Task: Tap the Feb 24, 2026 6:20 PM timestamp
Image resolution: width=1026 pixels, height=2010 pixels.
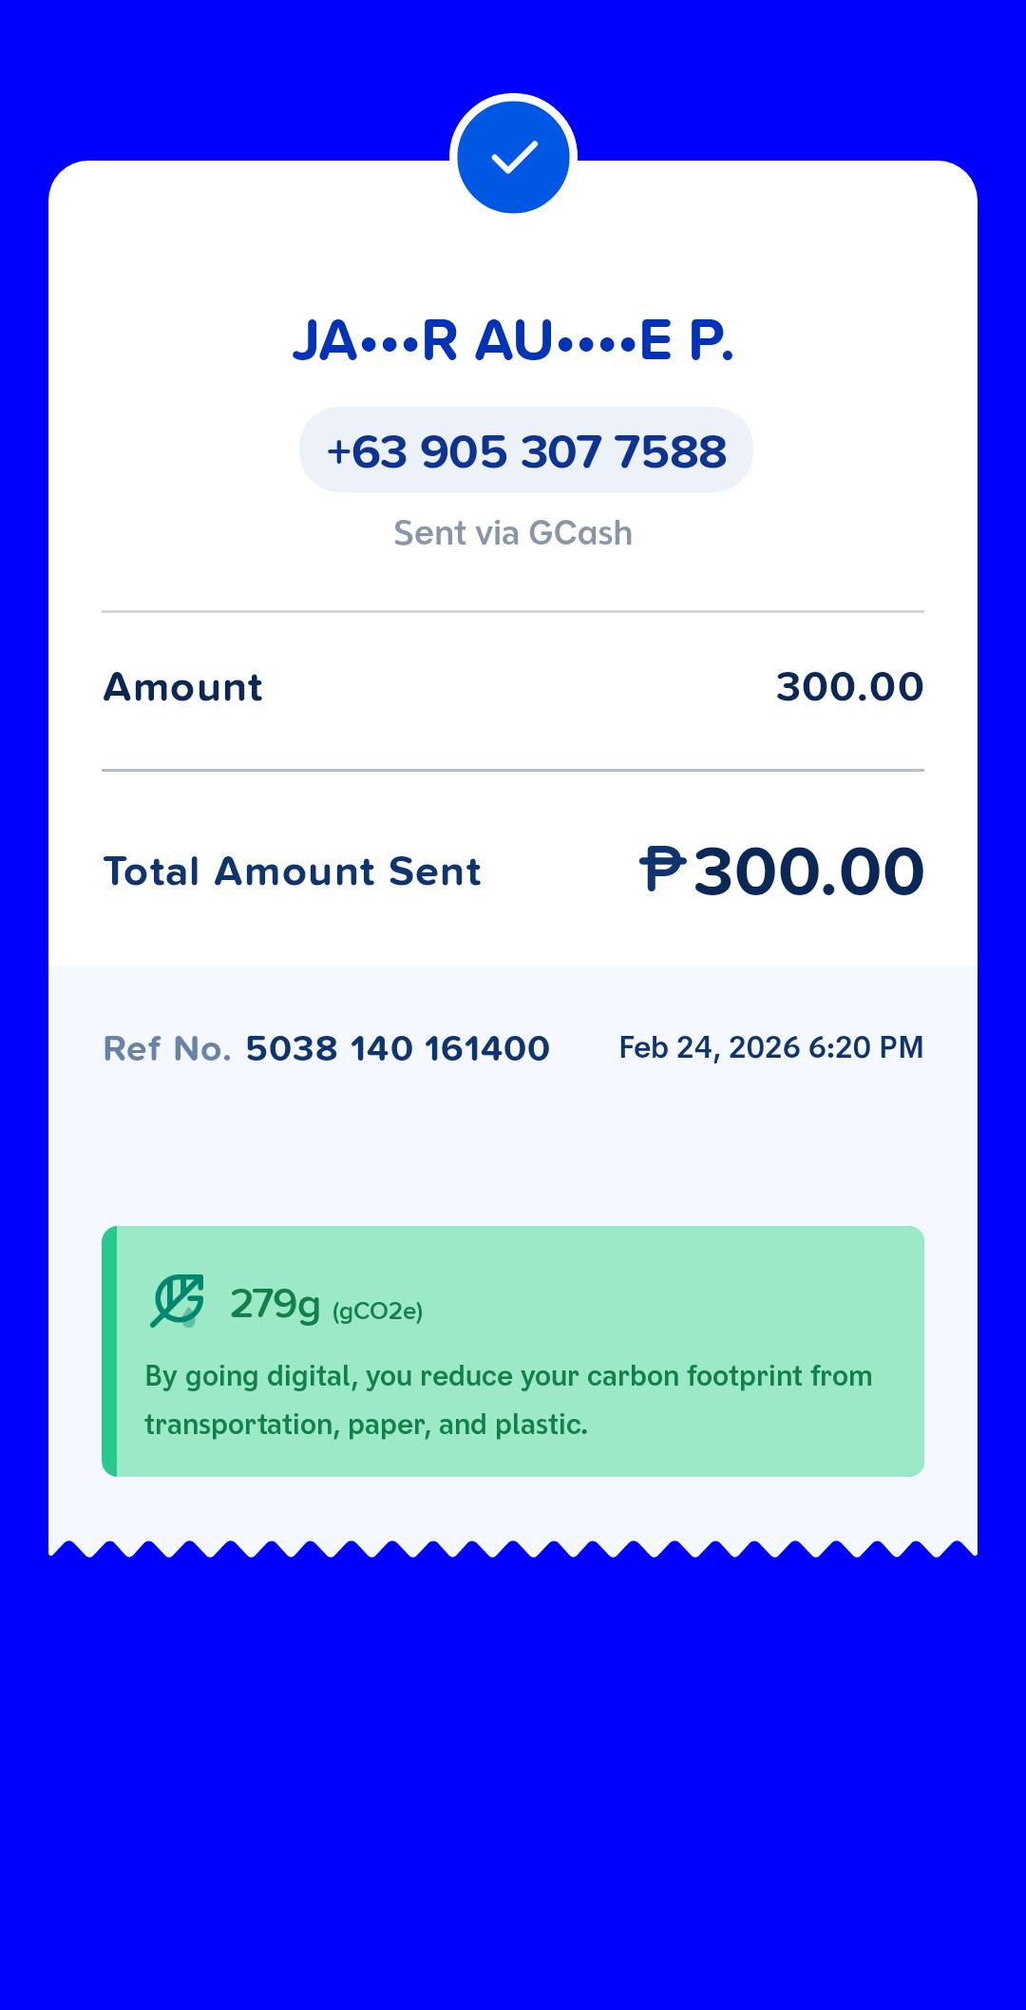Action: (x=770, y=1047)
